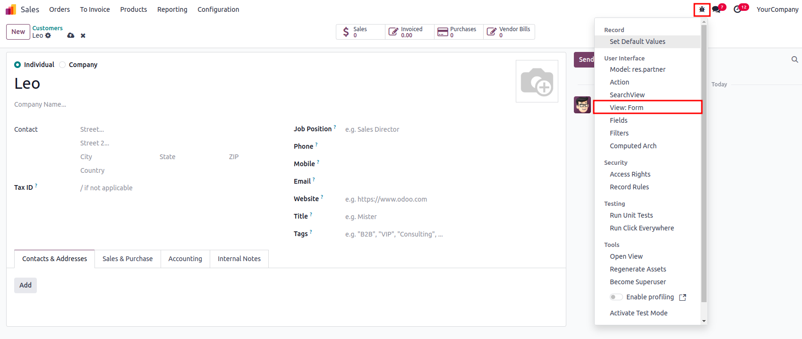802x339 pixels.
Task: Toggle the Enable profiling switch
Action: tap(616, 297)
